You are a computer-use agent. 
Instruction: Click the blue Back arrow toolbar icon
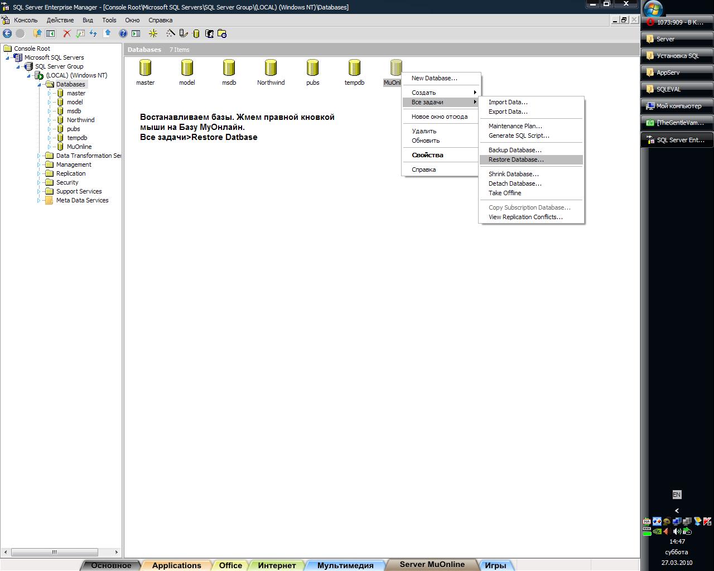[7, 33]
